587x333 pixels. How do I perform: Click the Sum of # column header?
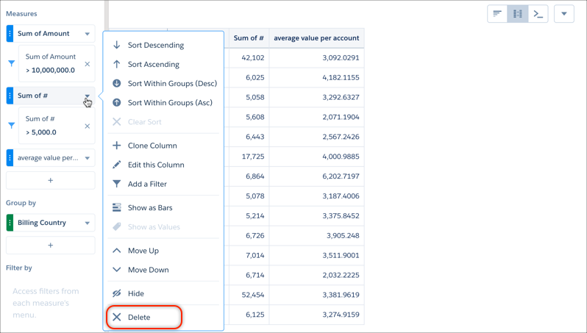[249, 37]
